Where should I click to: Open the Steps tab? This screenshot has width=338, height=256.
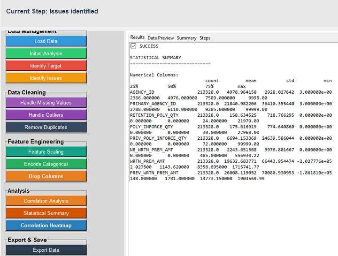205,38
